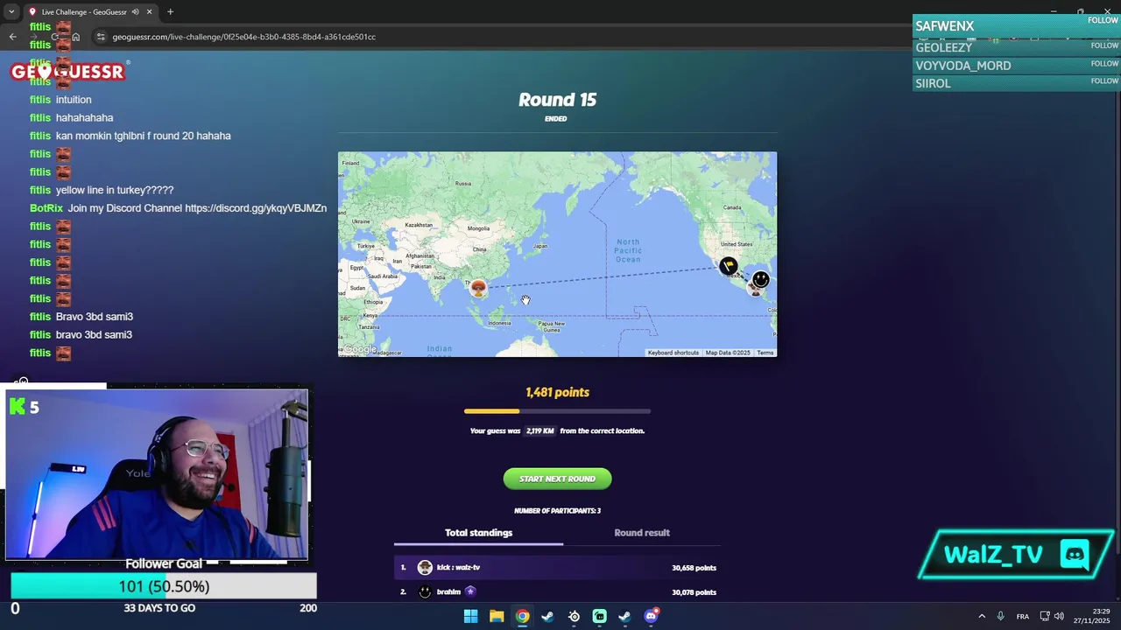Click the black flag correct-location marker
This screenshot has height=630, width=1121.
[x=729, y=265]
